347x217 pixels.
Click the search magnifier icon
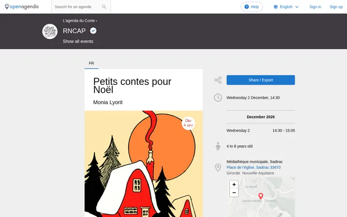coord(104,7)
